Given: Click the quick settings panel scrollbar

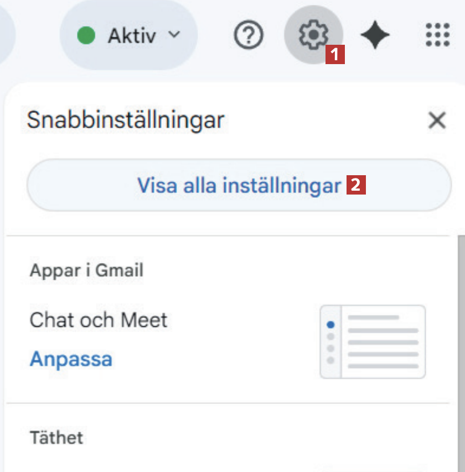Looking at the screenshot, I should pyautogui.click(x=461, y=332).
